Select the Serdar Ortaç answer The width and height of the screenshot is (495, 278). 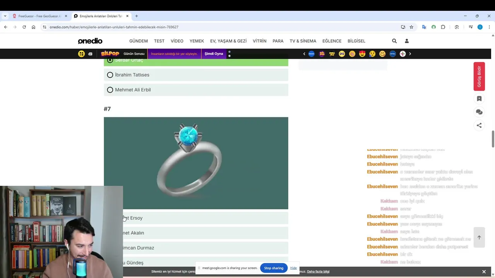pyautogui.click(x=196, y=62)
